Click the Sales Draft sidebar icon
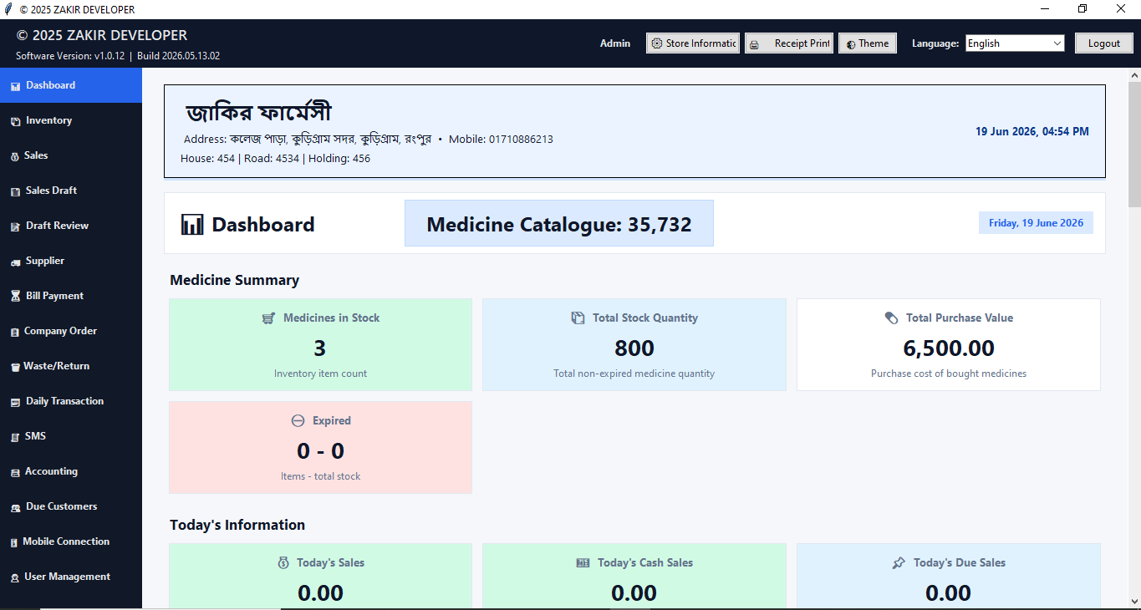The image size is (1141, 610). (x=15, y=191)
